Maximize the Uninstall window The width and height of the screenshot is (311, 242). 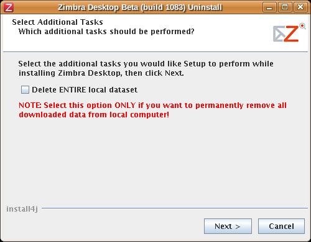(x=285, y=7)
